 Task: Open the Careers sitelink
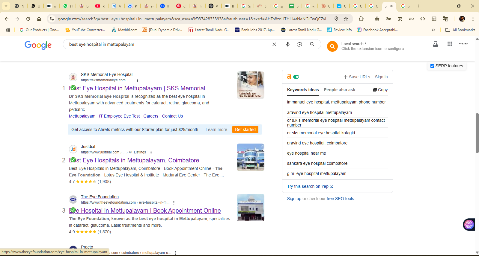click(151, 116)
